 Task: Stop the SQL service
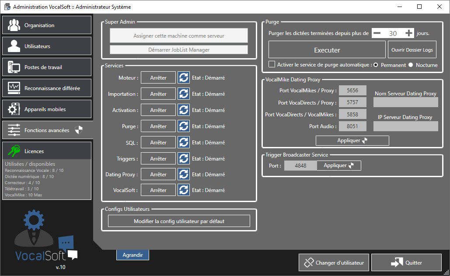[158, 142]
